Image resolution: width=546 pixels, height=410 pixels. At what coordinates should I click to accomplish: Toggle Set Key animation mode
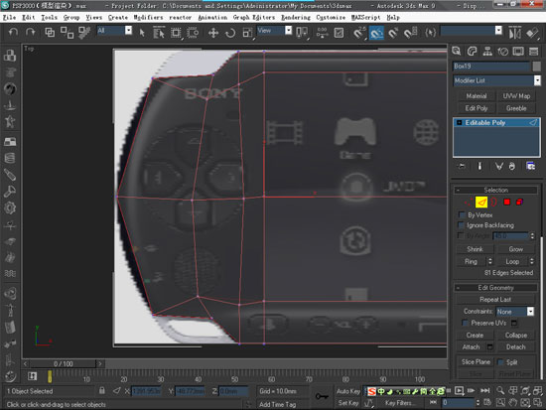point(348,403)
